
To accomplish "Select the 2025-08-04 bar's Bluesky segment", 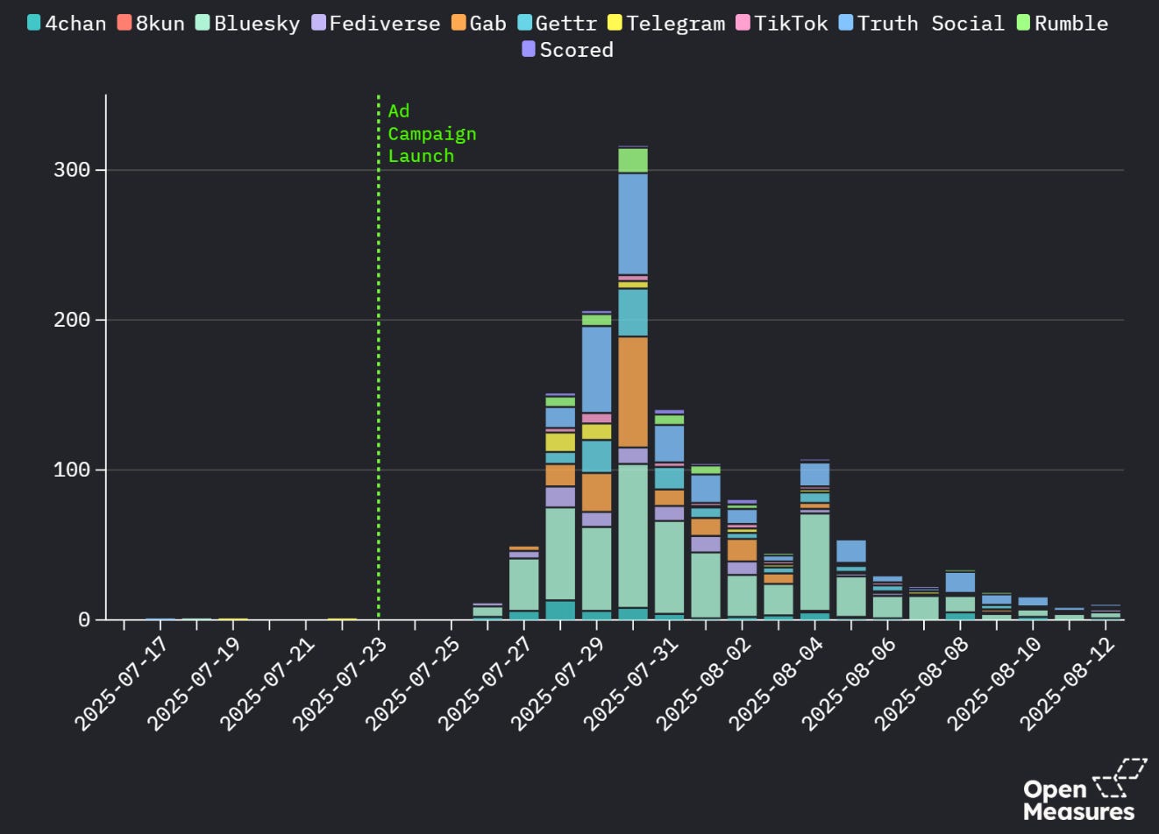I will click(x=814, y=562).
